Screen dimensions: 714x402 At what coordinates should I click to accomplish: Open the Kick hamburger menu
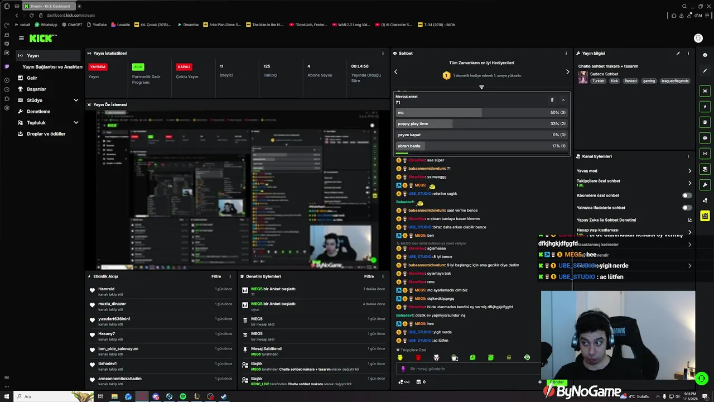click(x=21, y=39)
